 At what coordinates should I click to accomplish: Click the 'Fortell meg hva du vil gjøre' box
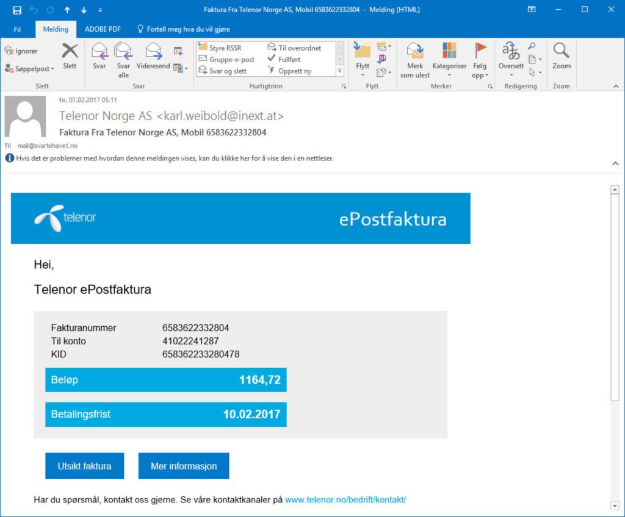184,29
